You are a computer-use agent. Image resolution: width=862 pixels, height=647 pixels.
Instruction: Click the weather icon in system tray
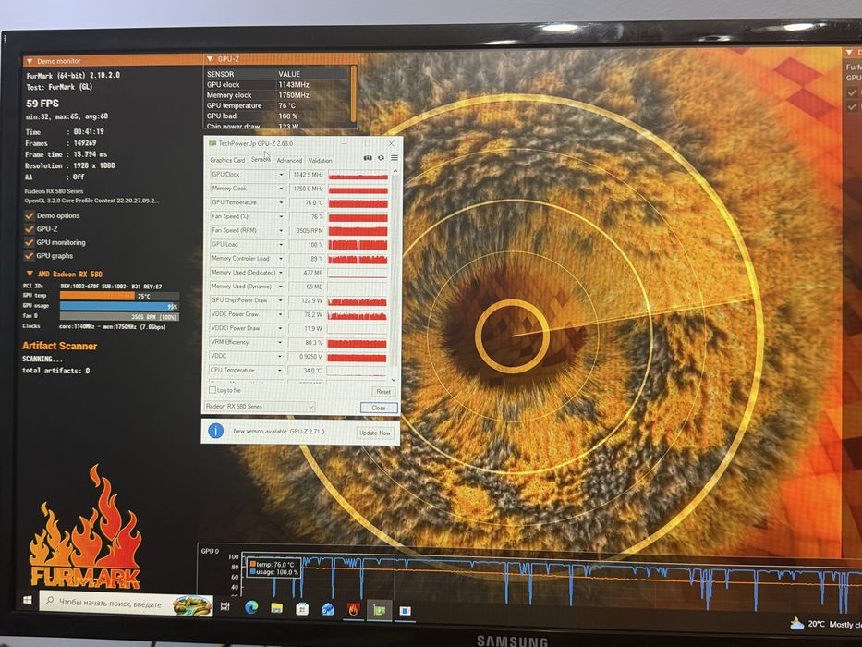point(796,623)
